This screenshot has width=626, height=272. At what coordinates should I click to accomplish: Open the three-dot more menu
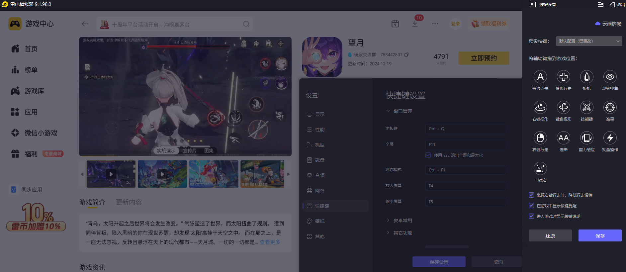[435, 24]
